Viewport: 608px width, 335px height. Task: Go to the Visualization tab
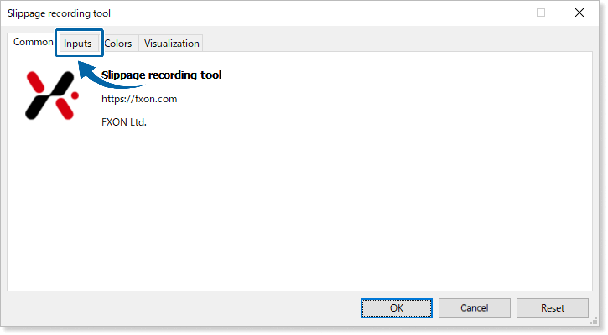171,44
